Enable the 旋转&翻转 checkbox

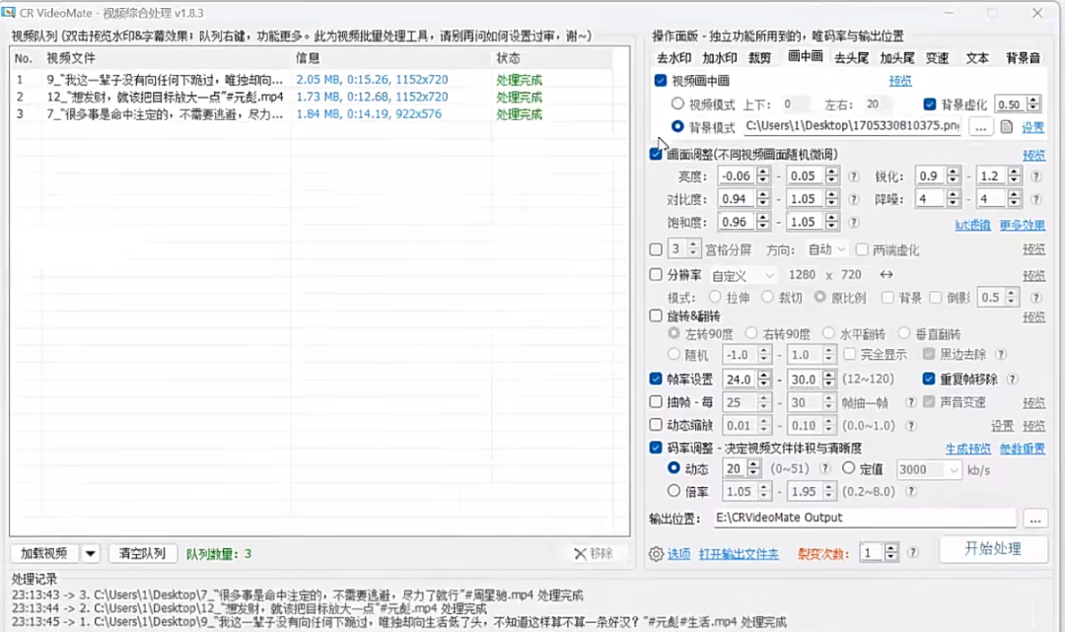[657, 316]
